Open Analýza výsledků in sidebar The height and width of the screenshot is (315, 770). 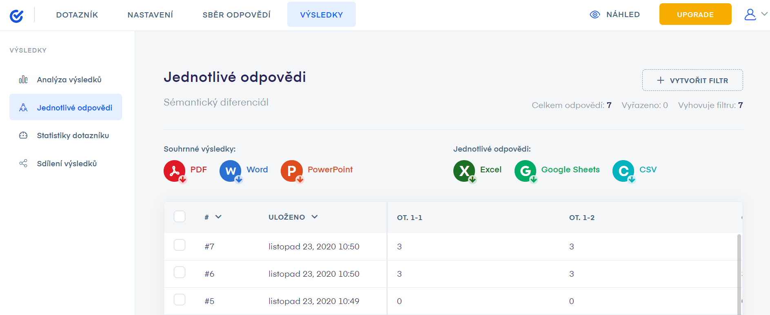pos(69,80)
